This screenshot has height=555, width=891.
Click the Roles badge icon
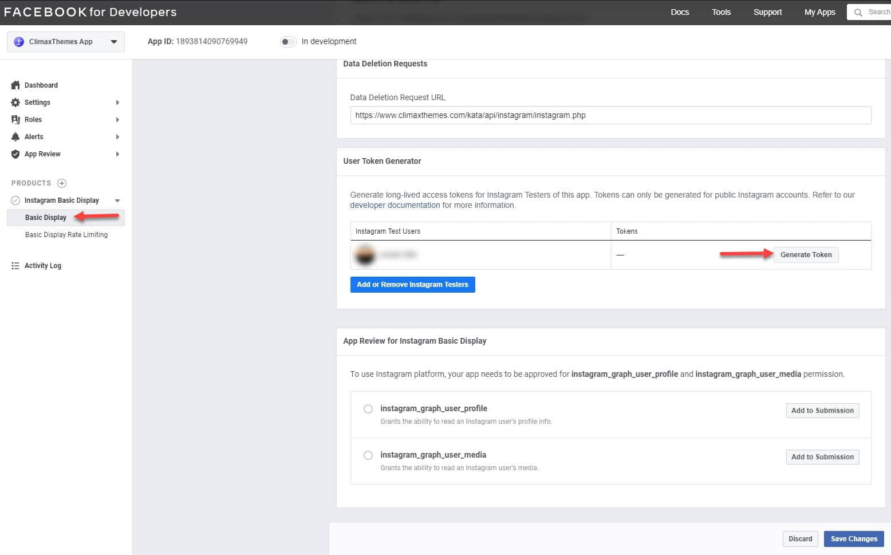[15, 120]
